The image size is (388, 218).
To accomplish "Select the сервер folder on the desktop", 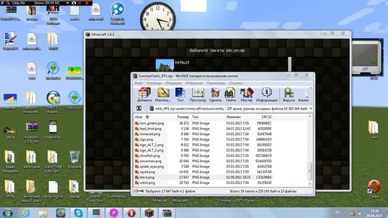I will pos(74,189).
